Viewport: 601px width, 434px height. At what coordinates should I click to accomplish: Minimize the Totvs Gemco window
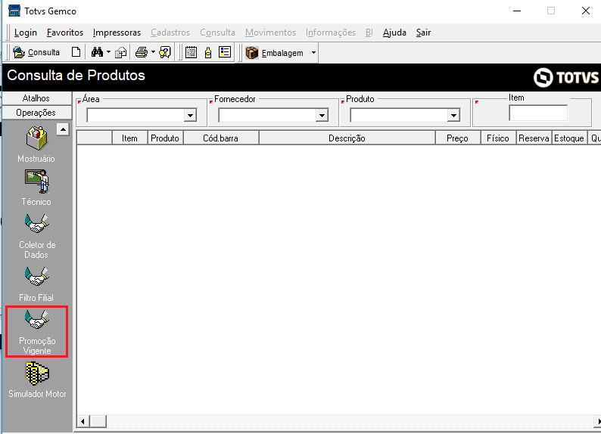pos(517,11)
